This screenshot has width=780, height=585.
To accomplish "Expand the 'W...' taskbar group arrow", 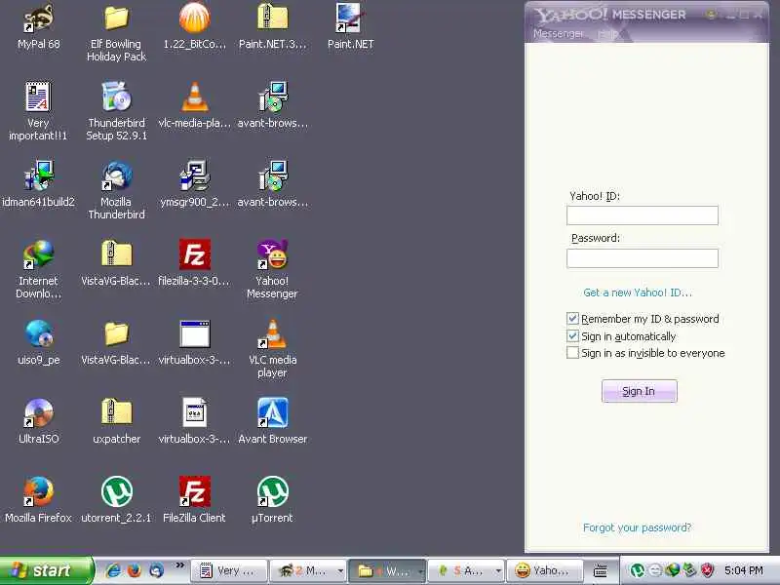I will pos(420,571).
